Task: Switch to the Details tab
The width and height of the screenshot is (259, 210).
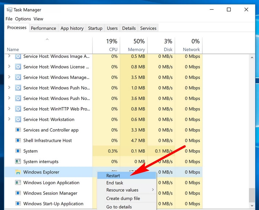Action: tap(129, 28)
